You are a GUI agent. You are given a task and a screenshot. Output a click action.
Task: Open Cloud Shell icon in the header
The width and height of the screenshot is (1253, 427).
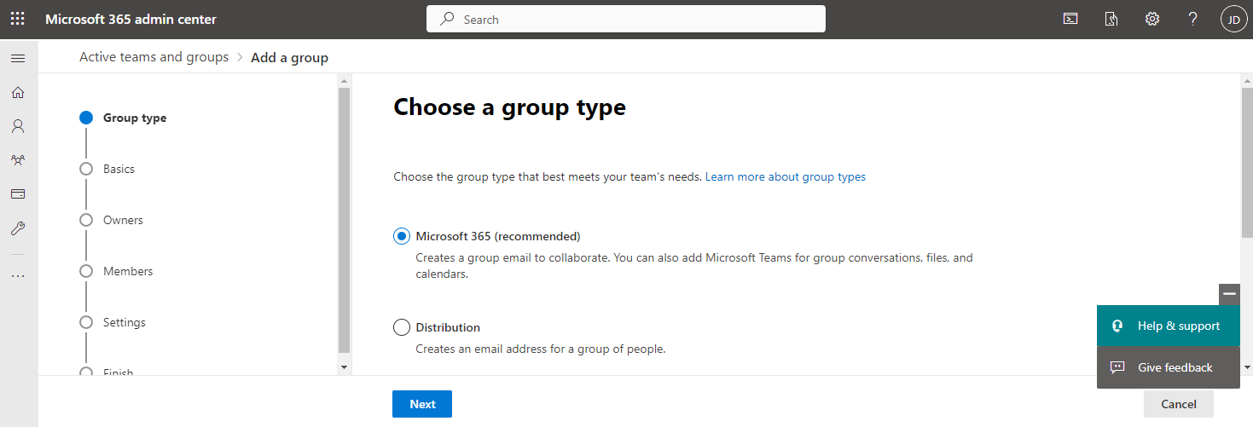pyautogui.click(x=1070, y=19)
